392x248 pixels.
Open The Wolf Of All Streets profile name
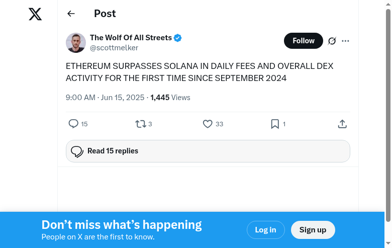[x=131, y=38]
